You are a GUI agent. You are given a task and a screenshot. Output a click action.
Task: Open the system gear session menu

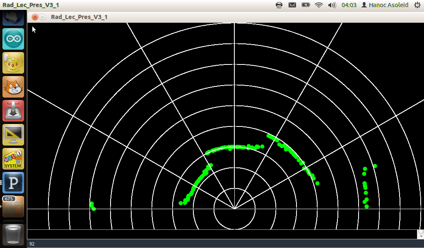(417, 5)
